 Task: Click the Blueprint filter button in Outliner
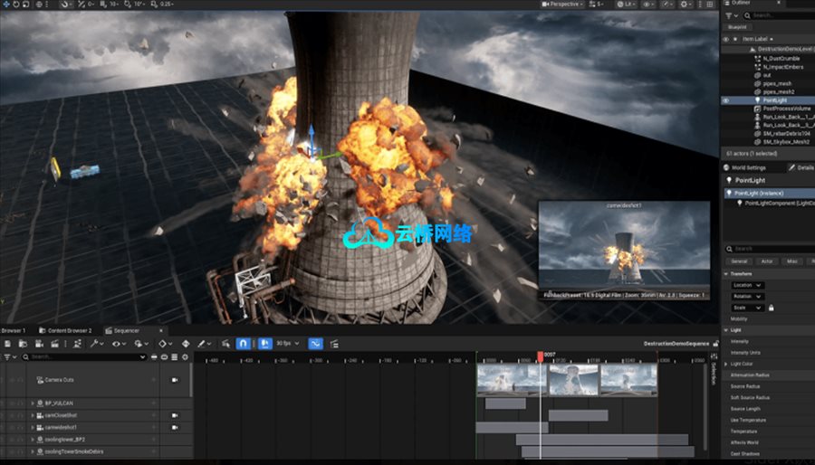(x=738, y=27)
